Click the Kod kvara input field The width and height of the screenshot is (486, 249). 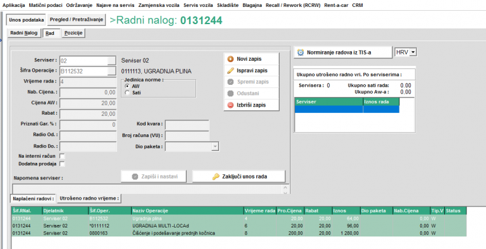click(x=187, y=125)
